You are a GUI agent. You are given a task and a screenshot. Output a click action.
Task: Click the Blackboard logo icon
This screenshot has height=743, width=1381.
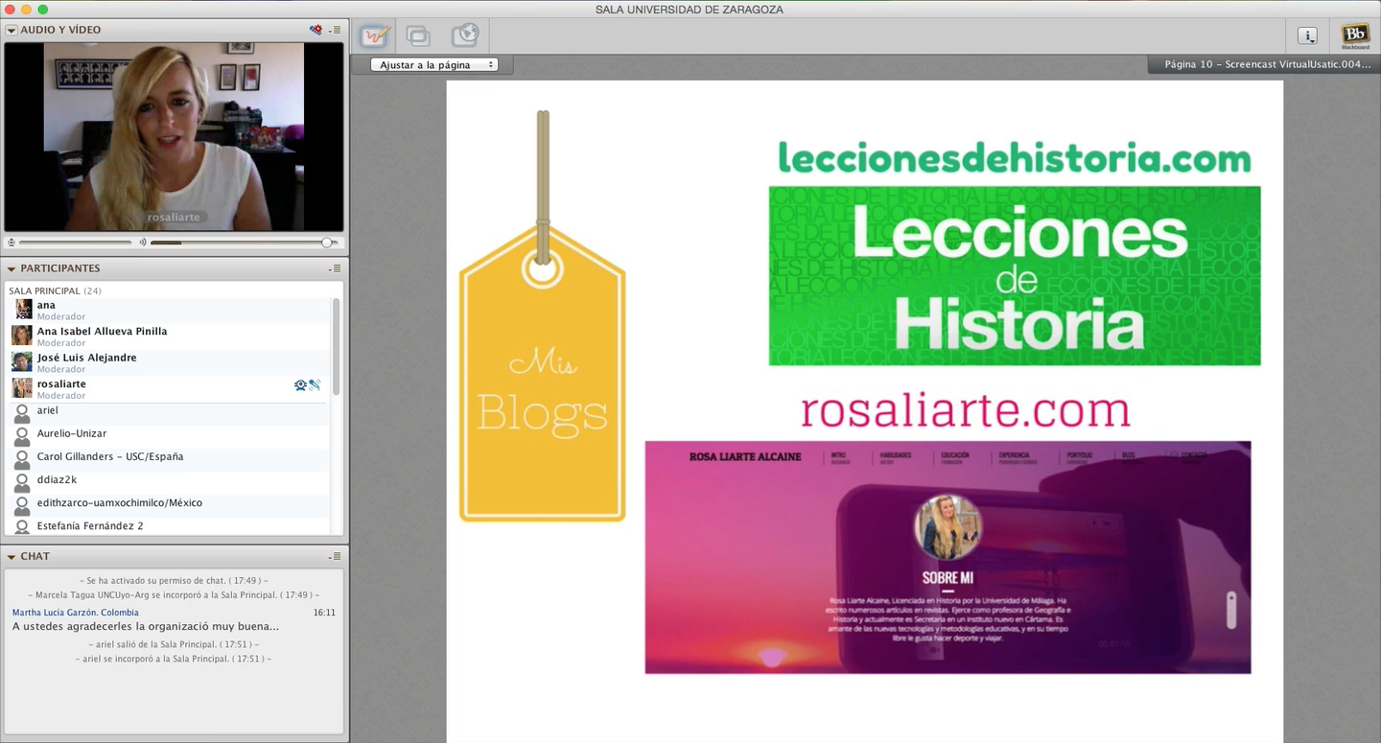pos(1355,35)
